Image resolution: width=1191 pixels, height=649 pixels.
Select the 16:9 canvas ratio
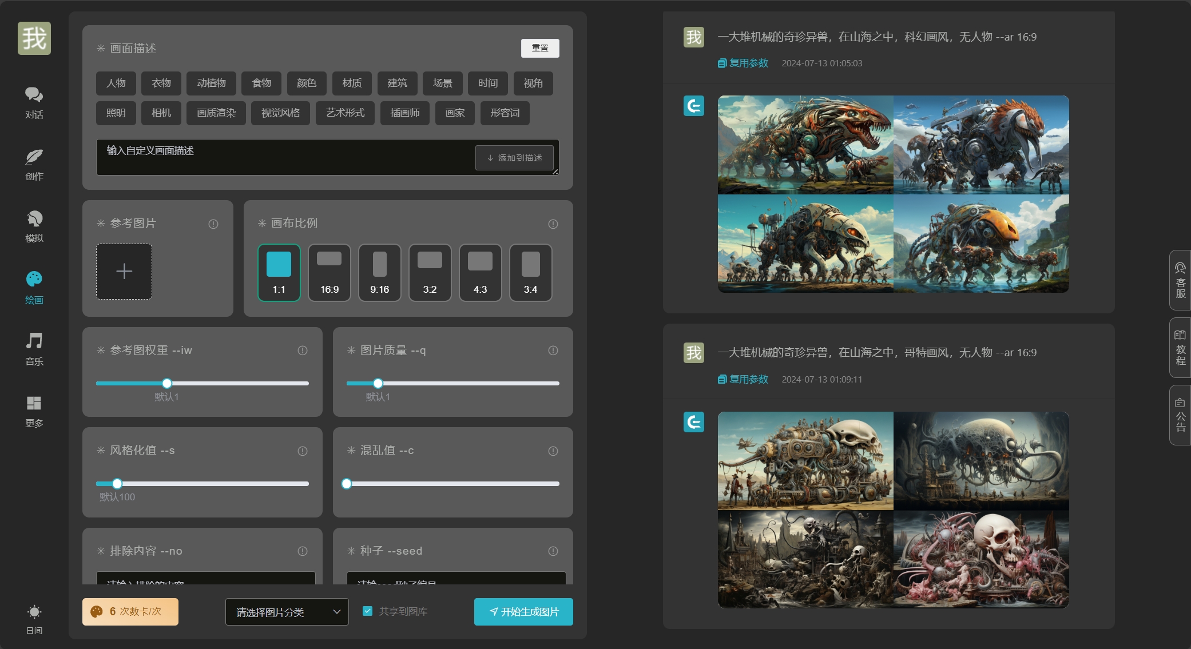pyautogui.click(x=329, y=273)
